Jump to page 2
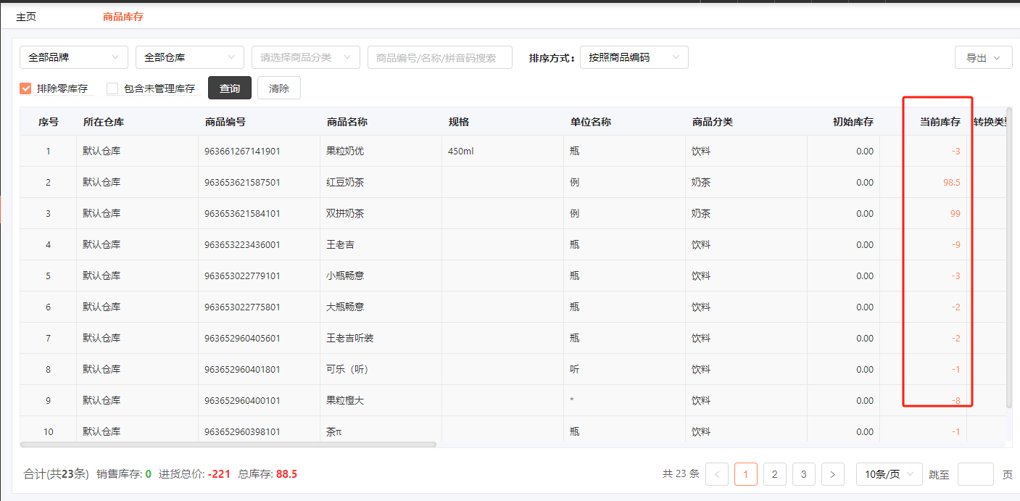Screen dimensions: 1020x501 [774, 474]
